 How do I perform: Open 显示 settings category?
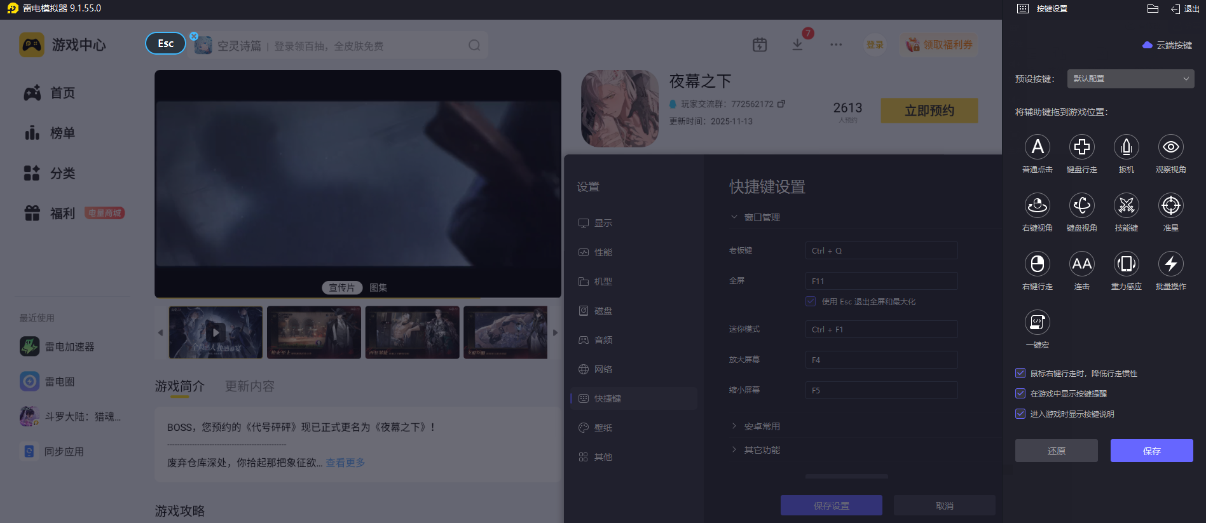point(596,223)
